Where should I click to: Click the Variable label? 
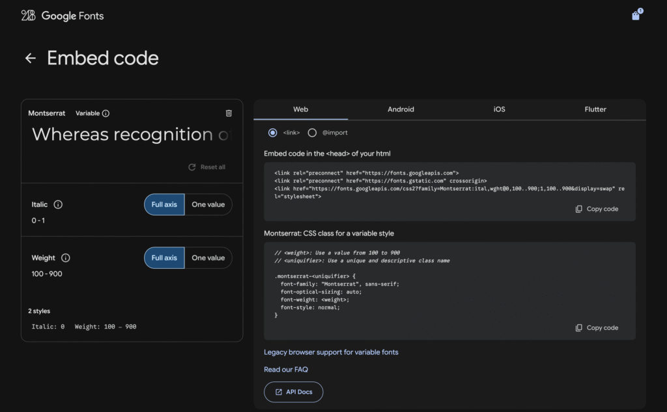click(88, 113)
